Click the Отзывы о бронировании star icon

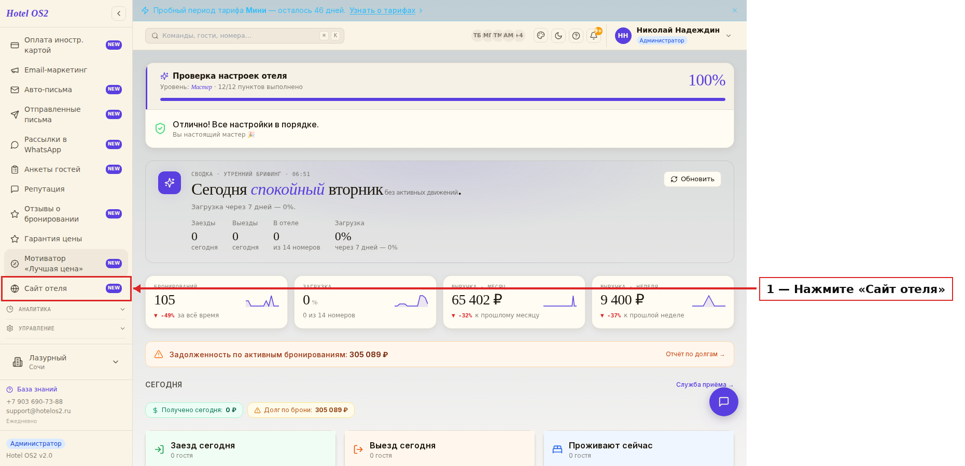tap(15, 214)
